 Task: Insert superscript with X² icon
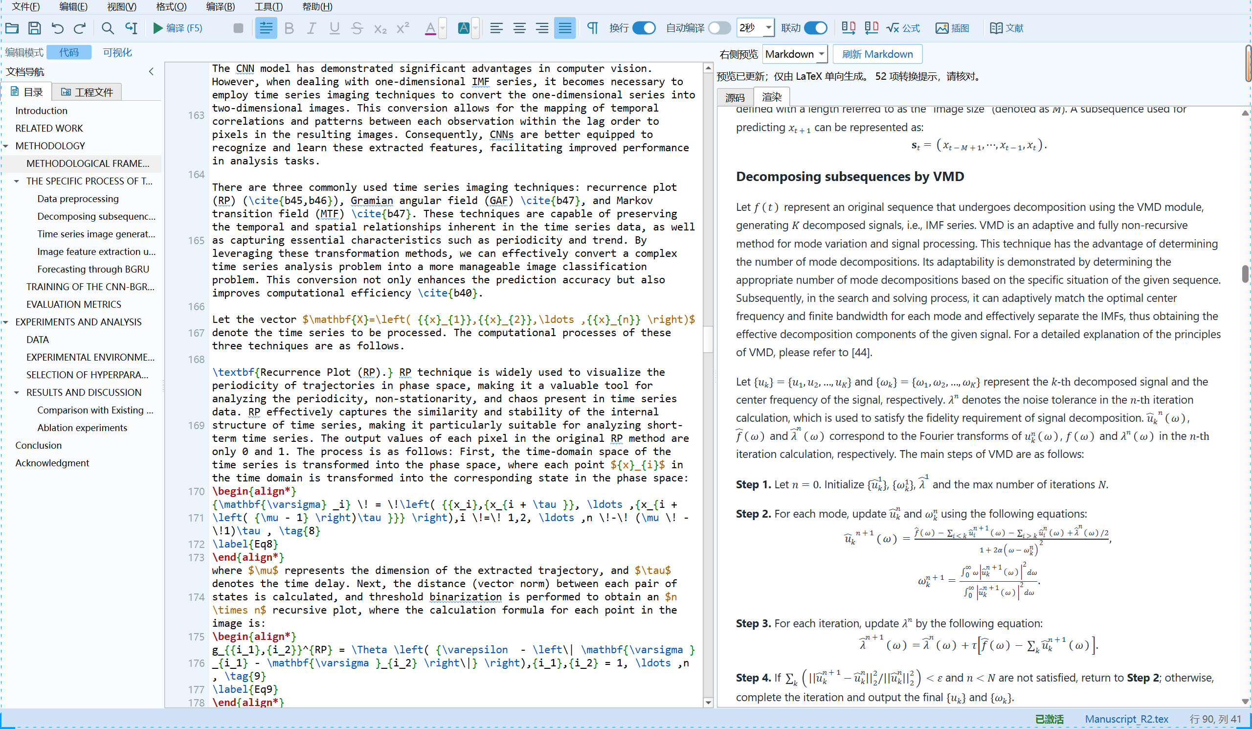coord(403,28)
